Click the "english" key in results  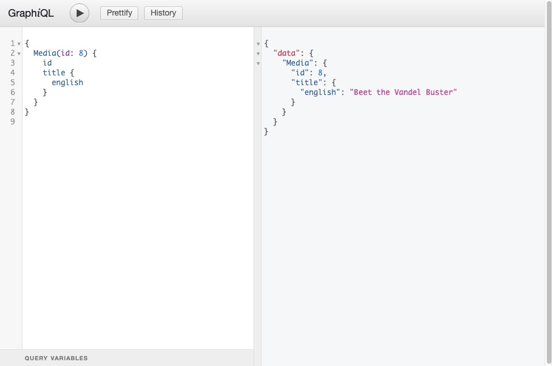click(320, 92)
